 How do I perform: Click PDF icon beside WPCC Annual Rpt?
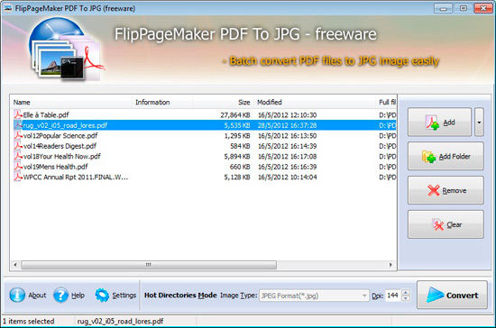pos(18,177)
